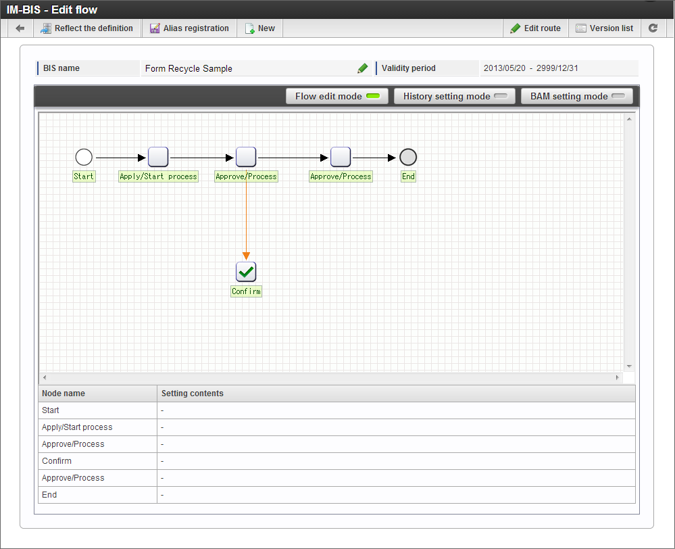Select the End node circle
Screen dimensions: 675x549
click(x=408, y=158)
